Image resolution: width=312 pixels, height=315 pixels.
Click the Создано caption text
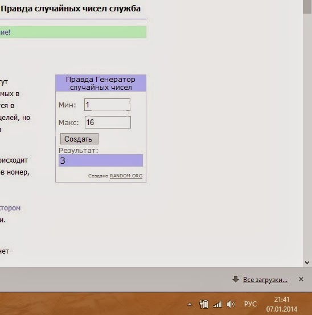98,176
